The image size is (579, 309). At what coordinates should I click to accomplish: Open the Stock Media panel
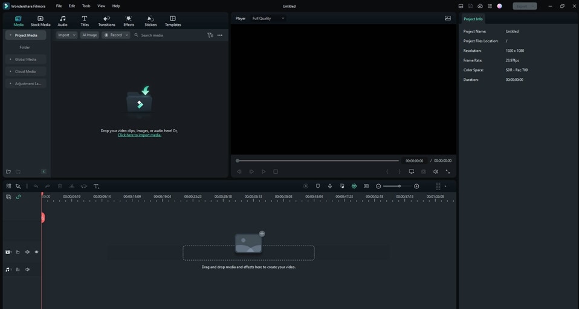(x=40, y=21)
